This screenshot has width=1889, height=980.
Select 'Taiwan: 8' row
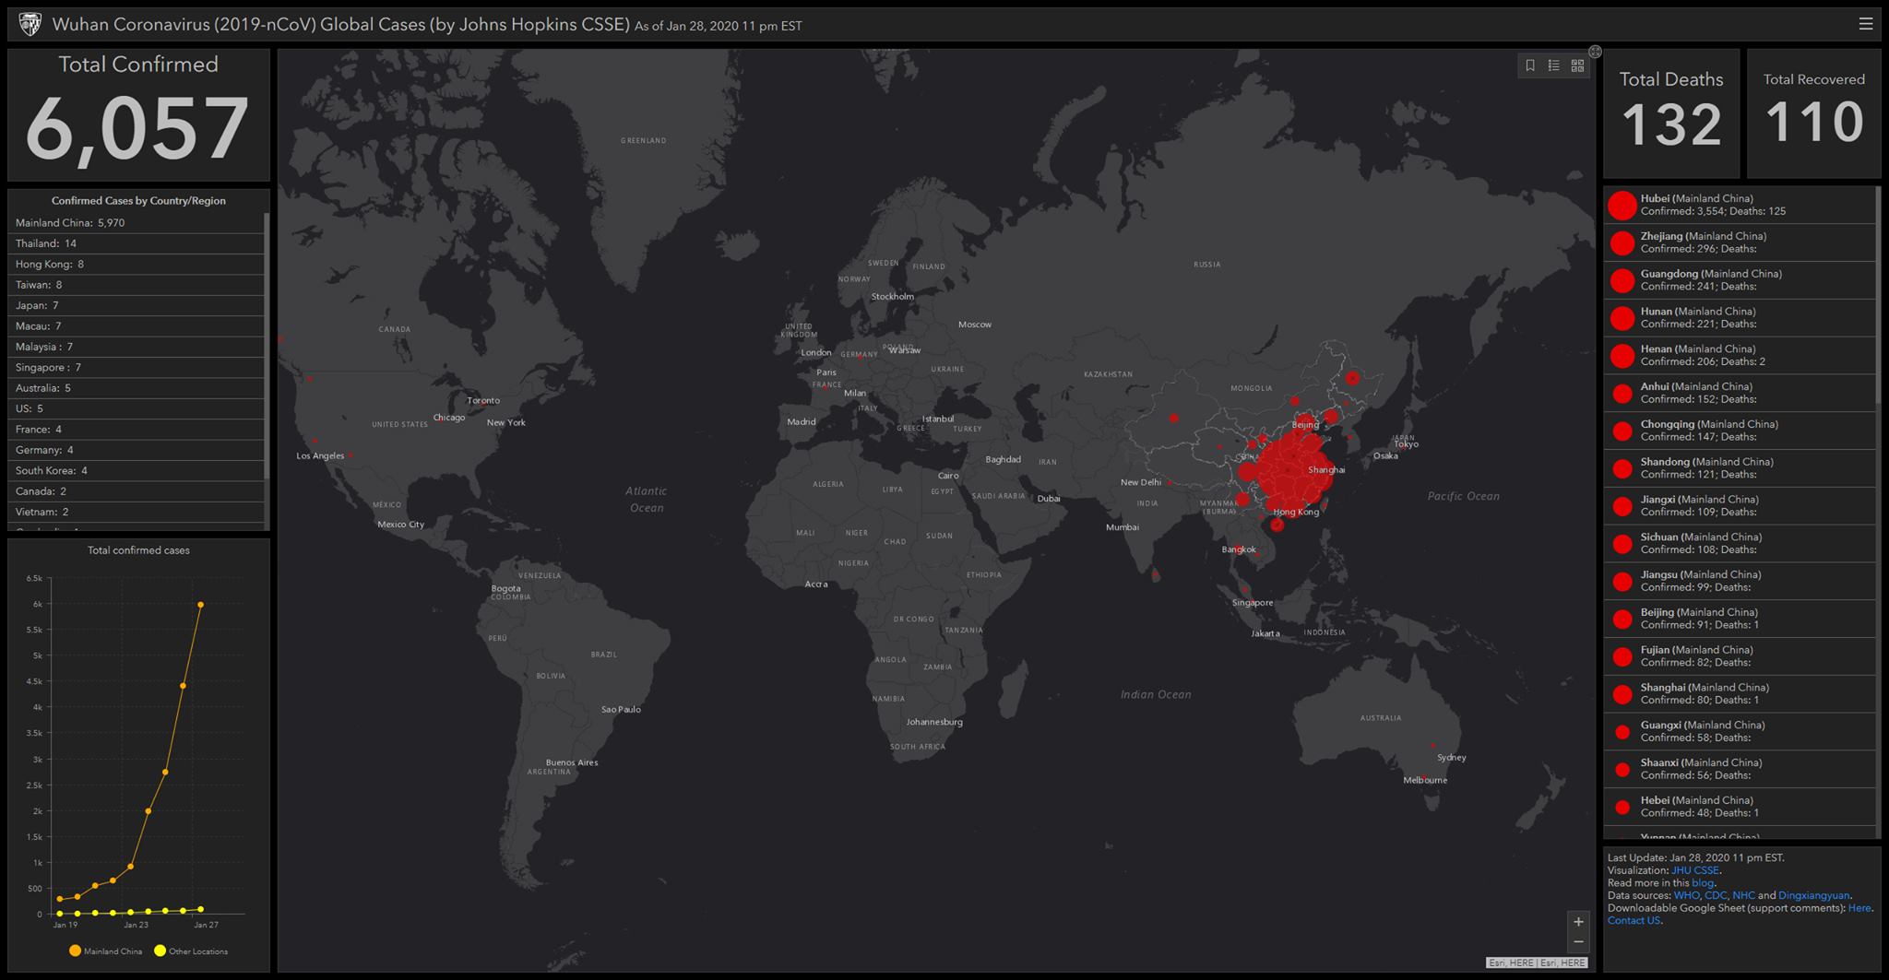pos(137,285)
